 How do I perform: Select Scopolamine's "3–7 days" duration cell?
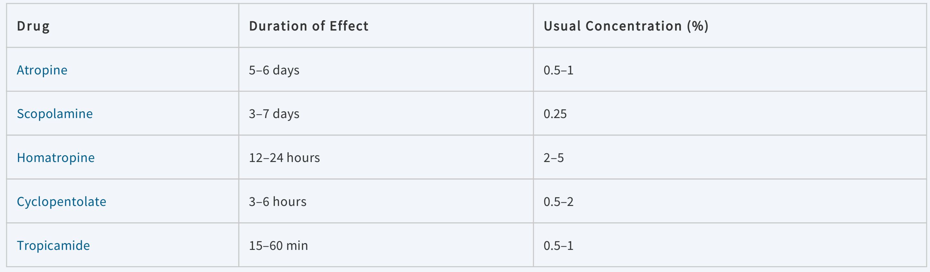pyautogui.click(x=274, y=114)
